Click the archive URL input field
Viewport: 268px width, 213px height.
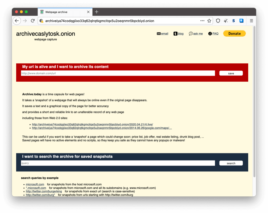coord(118,73)
